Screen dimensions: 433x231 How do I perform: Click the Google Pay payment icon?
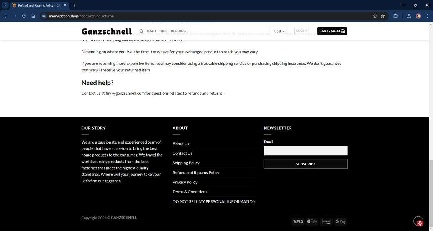[340, 222]
